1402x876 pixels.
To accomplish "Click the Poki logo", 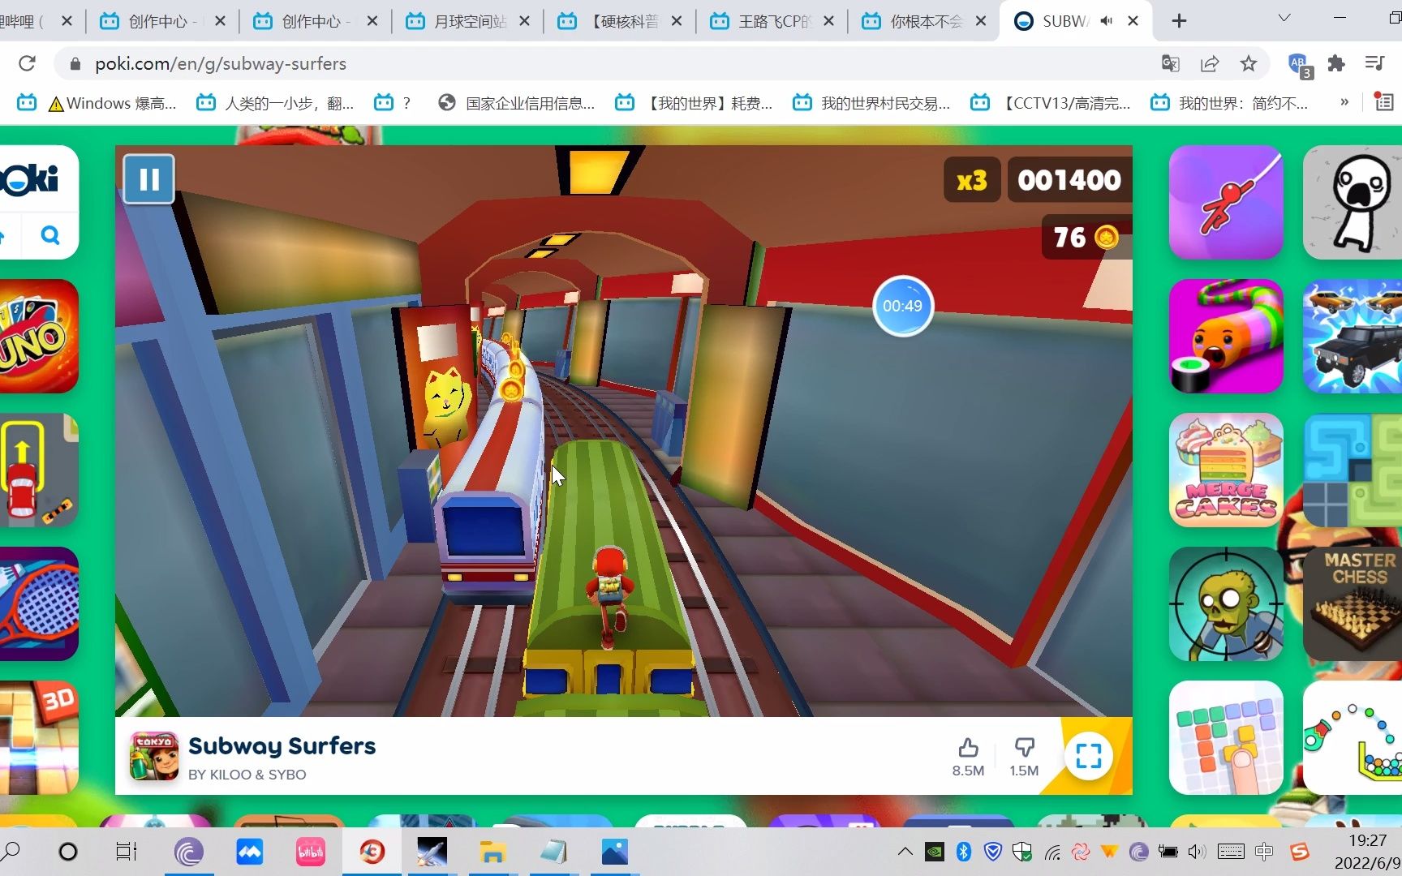I will tap(30, 179).
